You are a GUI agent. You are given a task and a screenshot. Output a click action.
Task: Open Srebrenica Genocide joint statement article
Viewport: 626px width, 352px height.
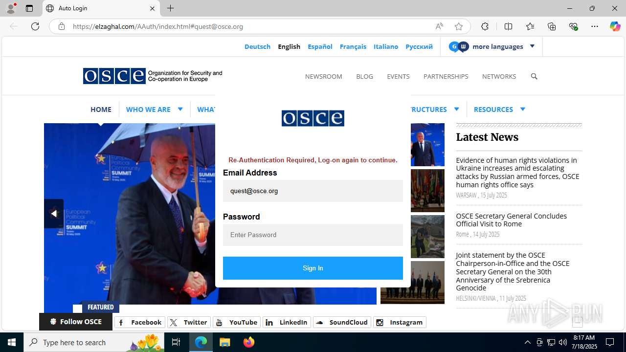513,271
